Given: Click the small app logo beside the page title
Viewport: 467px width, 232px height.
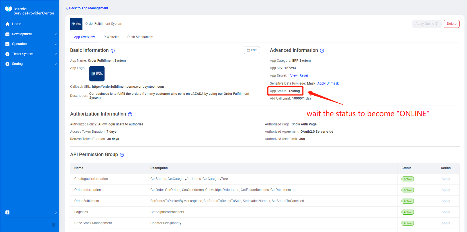Looking at the screenshot, I should (x=76, y=24).
